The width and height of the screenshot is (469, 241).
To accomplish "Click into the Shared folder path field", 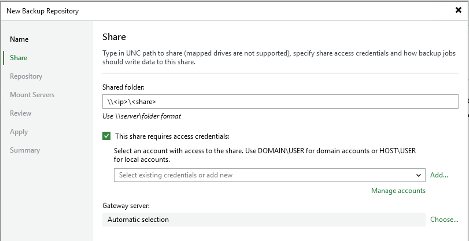I will click(280, 102).
